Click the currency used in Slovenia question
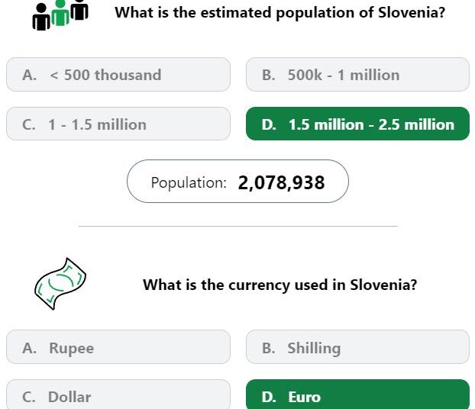This screenshot has height=409, width=475. [280, 285]
